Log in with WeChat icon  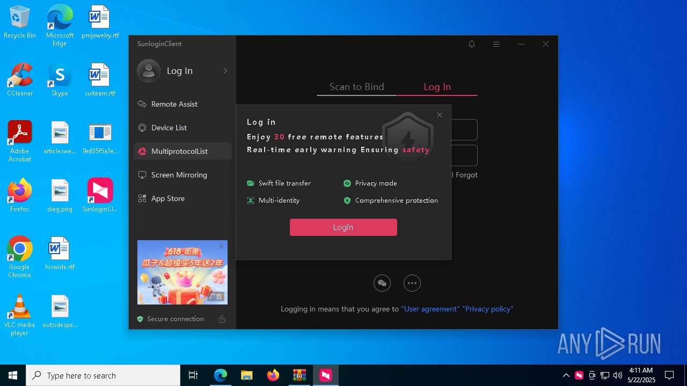382,283
